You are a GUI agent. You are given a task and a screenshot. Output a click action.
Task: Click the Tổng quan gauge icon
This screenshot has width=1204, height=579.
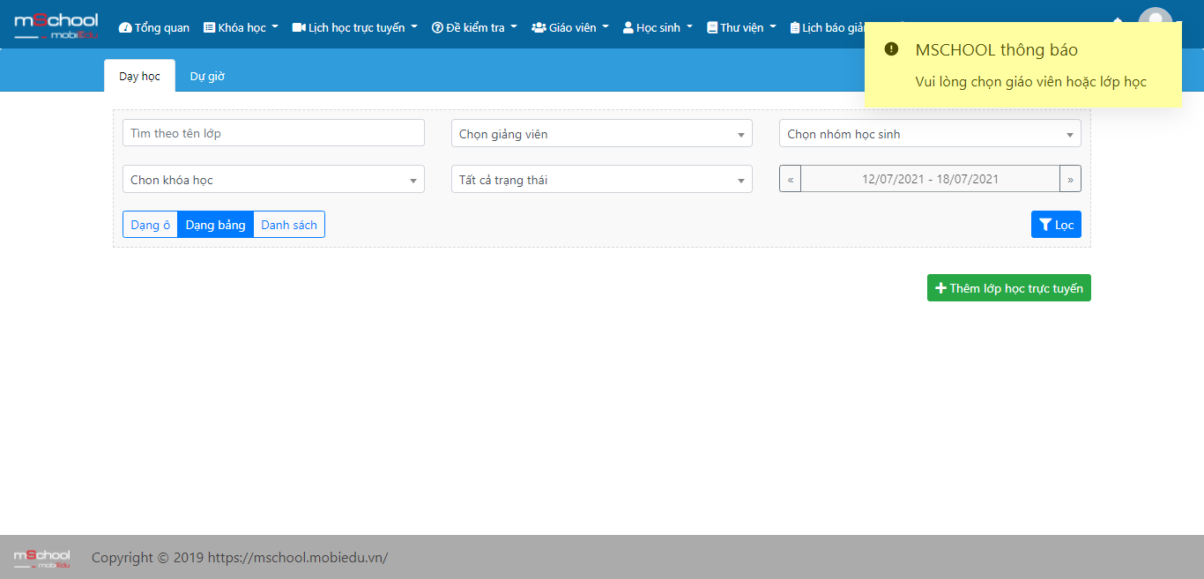click(x=125, y=27)
